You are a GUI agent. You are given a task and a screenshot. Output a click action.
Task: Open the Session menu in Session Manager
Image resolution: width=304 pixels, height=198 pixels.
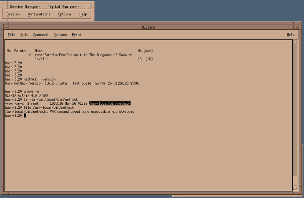tap(13, 14)
